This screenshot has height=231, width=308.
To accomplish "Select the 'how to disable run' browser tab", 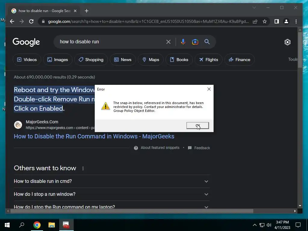I will (x=44, y=11).
